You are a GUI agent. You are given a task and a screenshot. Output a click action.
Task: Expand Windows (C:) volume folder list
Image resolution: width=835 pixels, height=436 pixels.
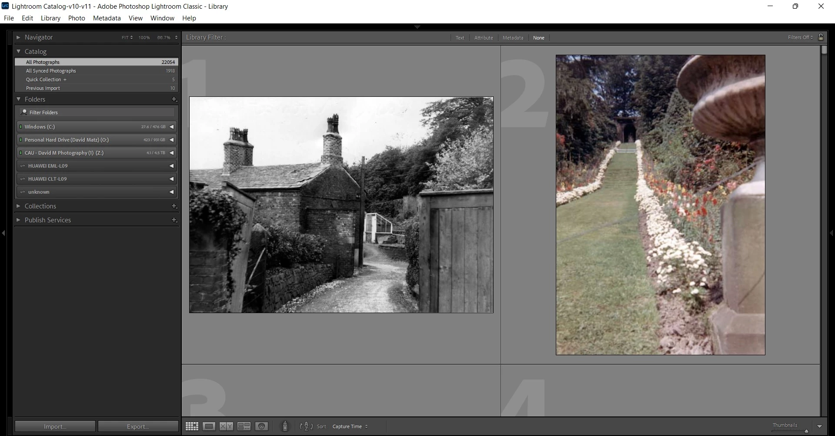[171, 127]
